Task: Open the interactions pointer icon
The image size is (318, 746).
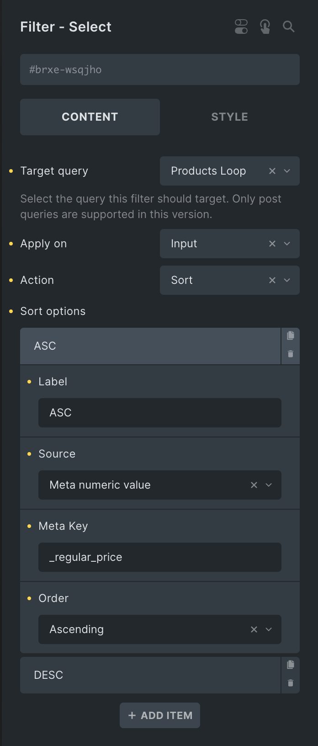Action: [x=265, y=27]
